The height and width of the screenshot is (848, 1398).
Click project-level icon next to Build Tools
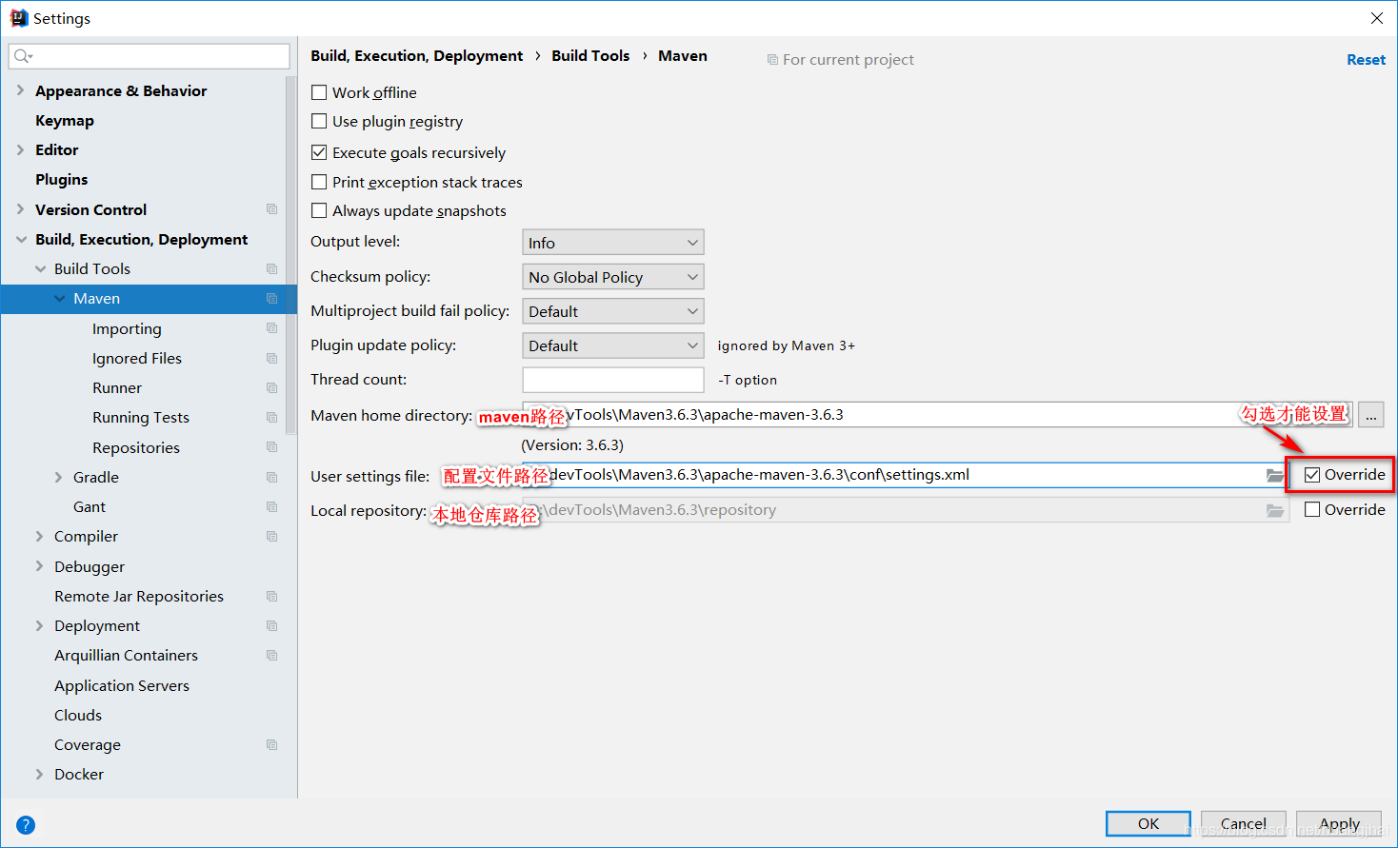tap(272, 268)
